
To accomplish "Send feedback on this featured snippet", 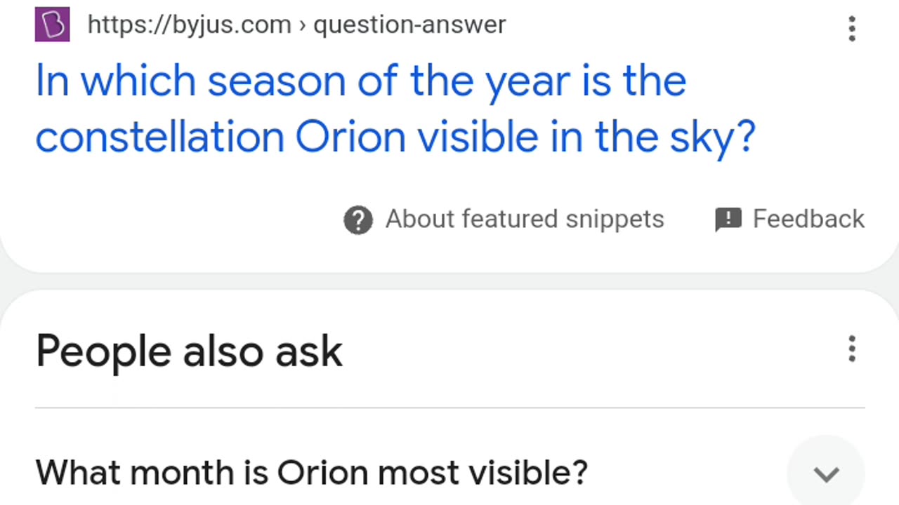I will [789, 220].
